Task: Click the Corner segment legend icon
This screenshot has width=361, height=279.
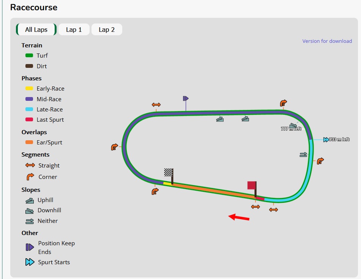Action: [30, 177]
